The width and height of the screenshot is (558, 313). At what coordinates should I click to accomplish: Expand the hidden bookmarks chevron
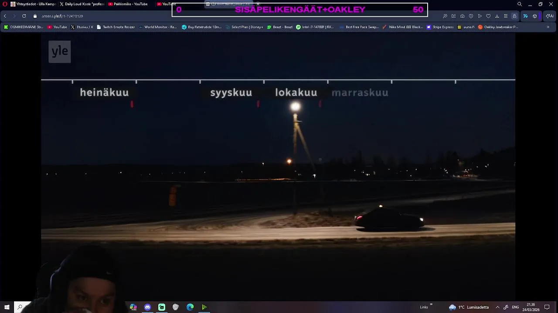(548, 27)
